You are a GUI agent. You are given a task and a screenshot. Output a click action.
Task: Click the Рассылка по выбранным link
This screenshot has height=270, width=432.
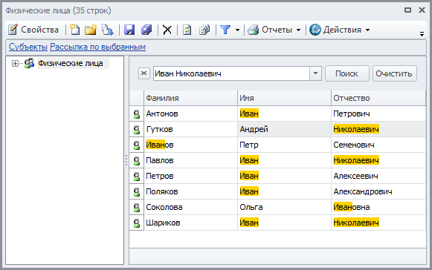tap(98, 47)
